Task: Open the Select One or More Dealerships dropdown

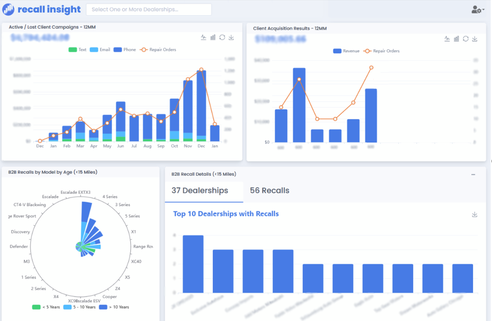Action: (x=148, y=9)
